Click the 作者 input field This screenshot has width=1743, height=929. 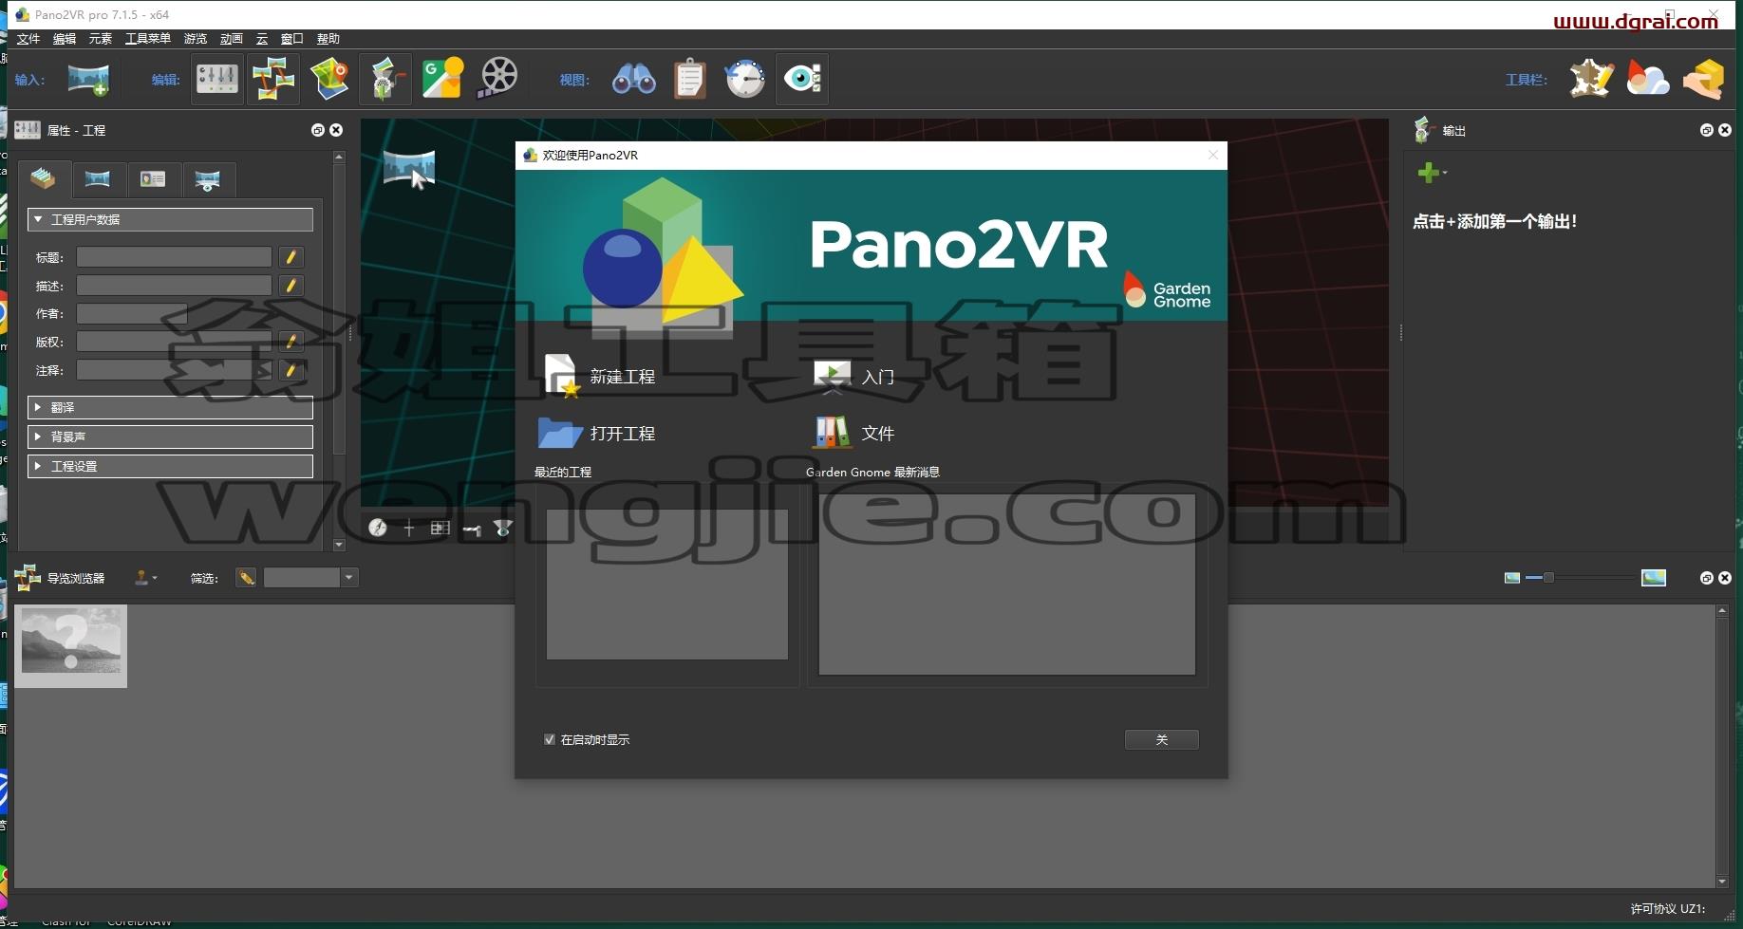(x=131, y=313)
